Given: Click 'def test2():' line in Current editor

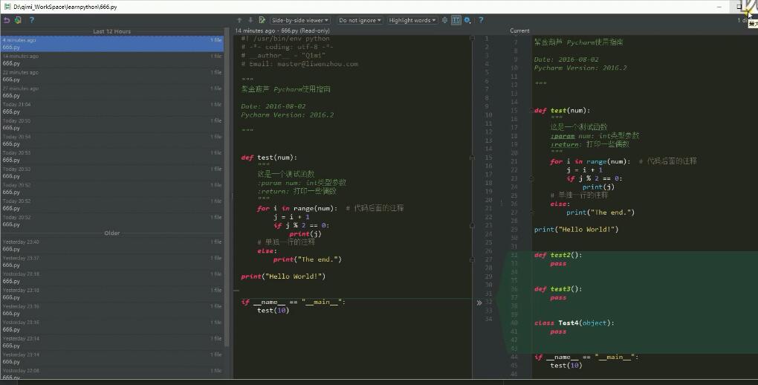Looking at the screenshot, I should (x=558, y=255).
